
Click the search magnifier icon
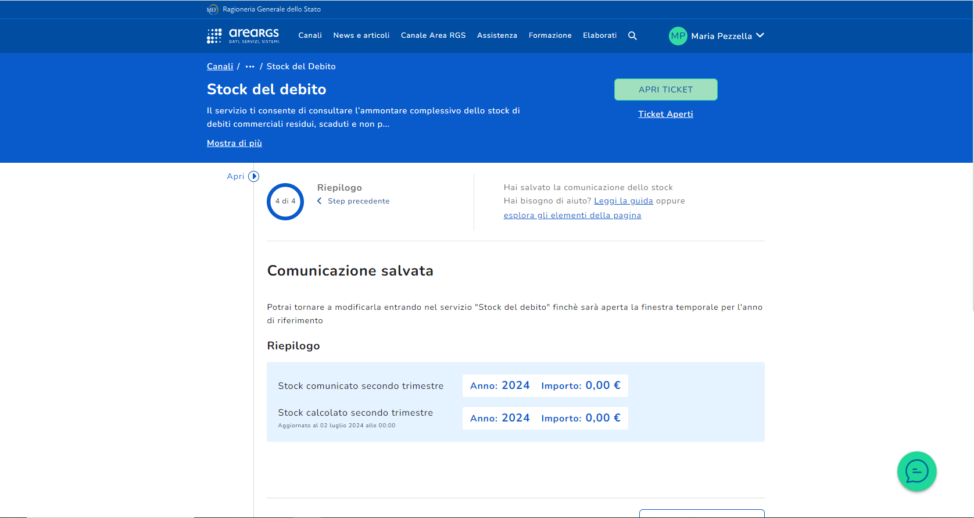click(632, 36)
